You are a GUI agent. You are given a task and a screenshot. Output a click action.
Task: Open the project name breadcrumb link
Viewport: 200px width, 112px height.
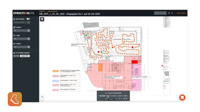point(52,11)
